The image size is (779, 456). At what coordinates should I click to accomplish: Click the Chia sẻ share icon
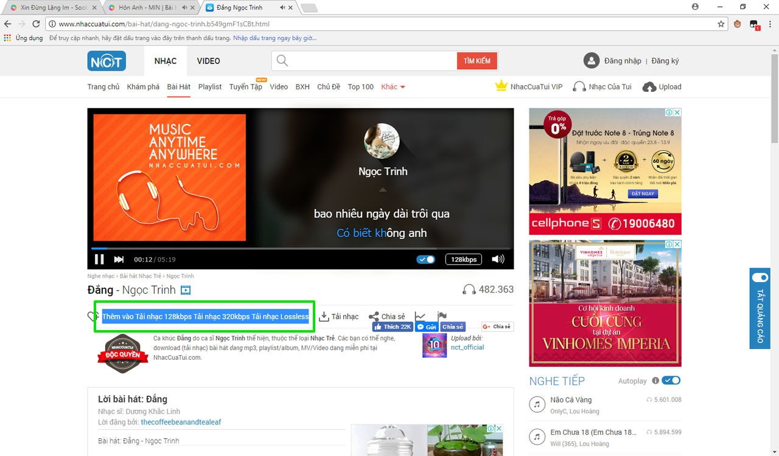[373, 316]
